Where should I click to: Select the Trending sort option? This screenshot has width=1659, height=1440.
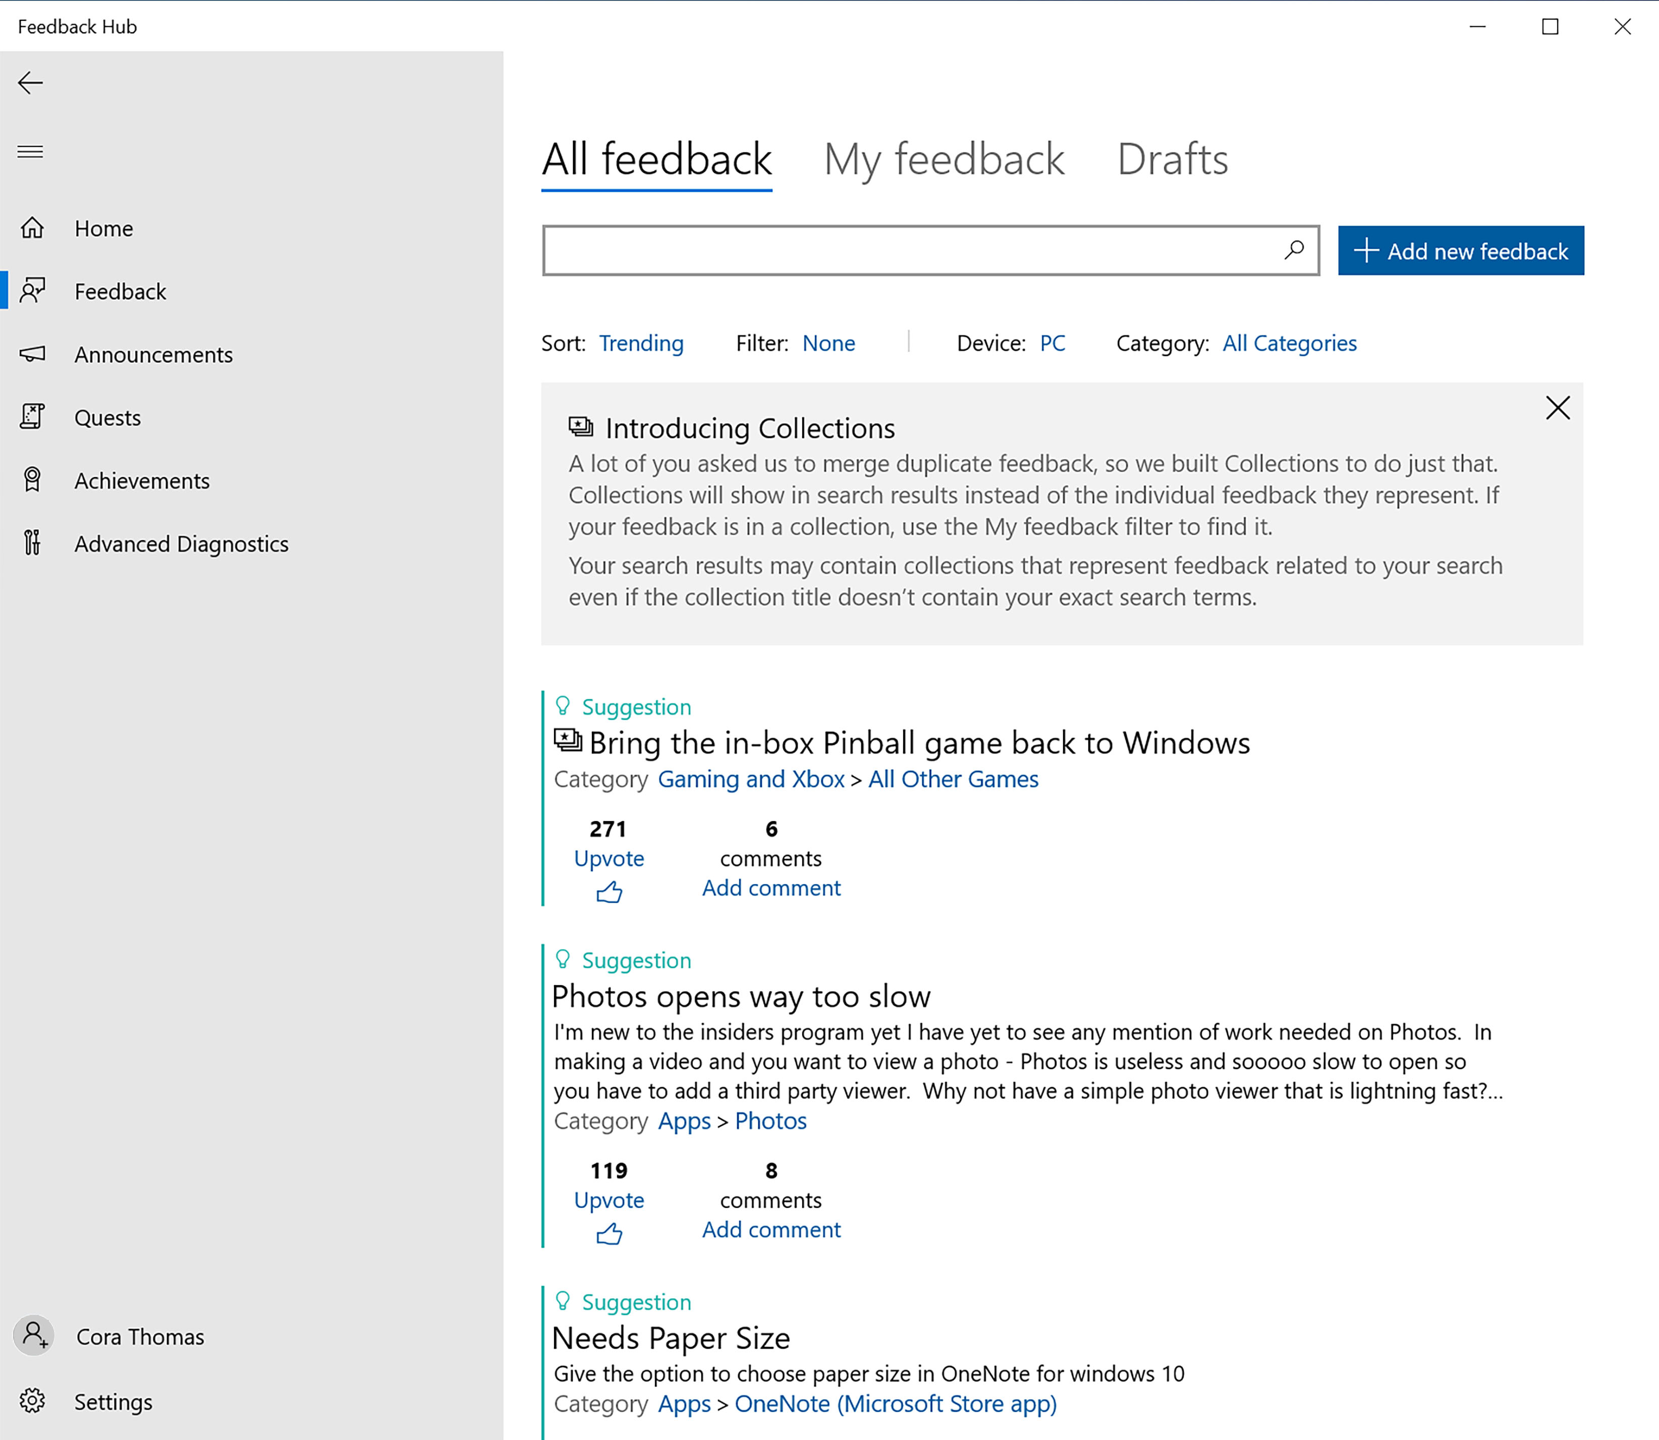pyautogui.click(x=640, y=343)
